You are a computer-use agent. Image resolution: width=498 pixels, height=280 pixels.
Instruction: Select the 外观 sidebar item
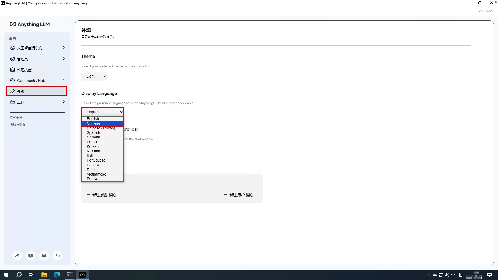click(x=37, y=91)
